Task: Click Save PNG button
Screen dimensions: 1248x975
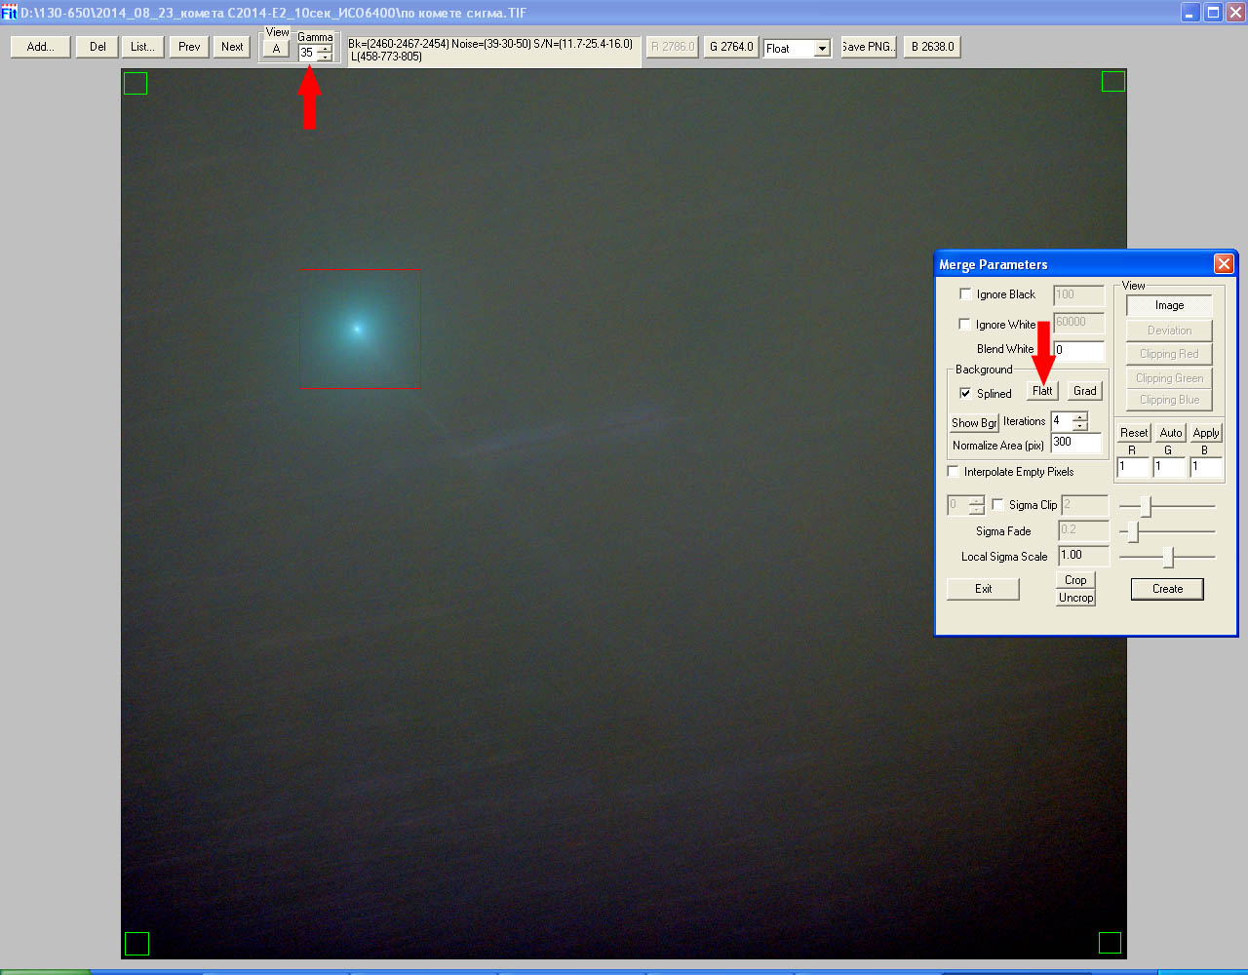Action: coord(867,47)
